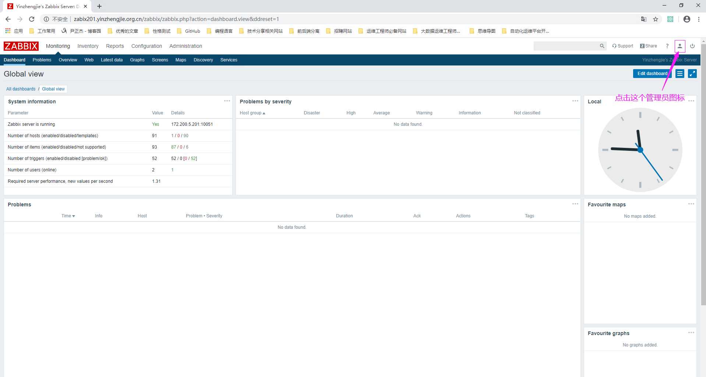Select the Dashboard submenu tab
The image size is (706, 377).
pyautogui.click(x=15, y=60)
